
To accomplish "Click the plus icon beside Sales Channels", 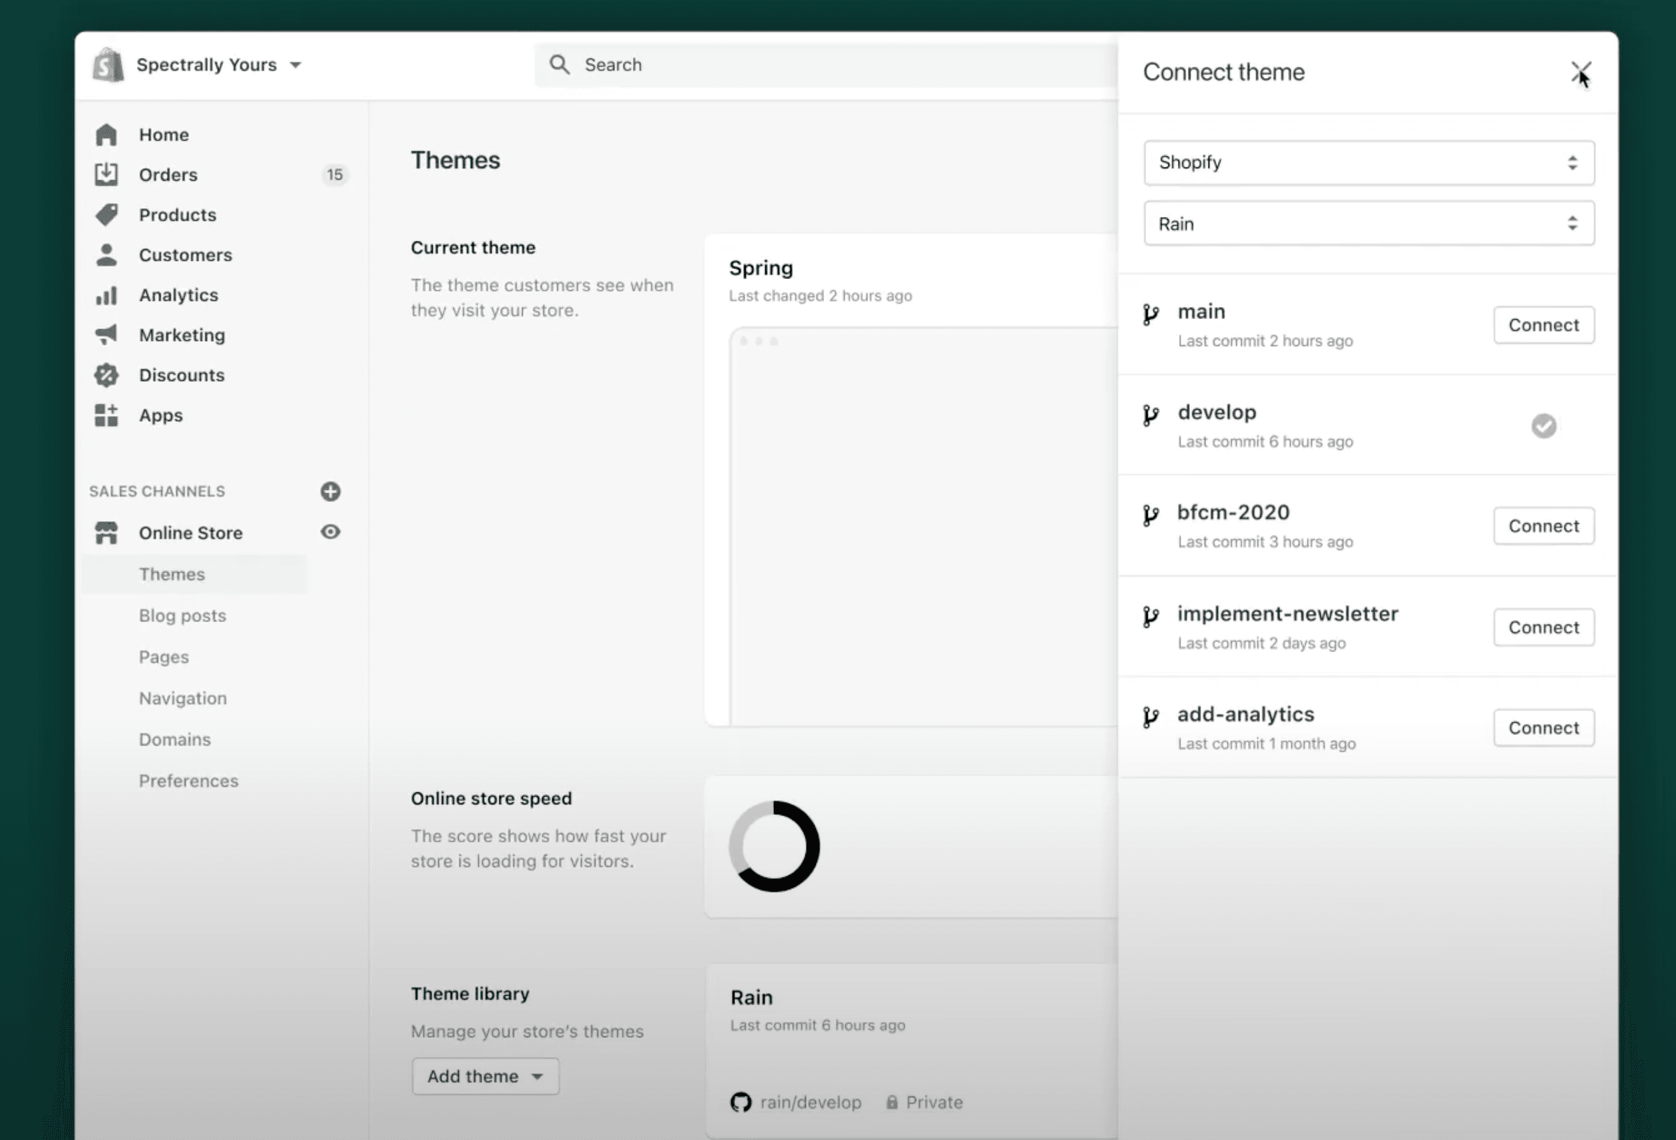I will (331, 491).
